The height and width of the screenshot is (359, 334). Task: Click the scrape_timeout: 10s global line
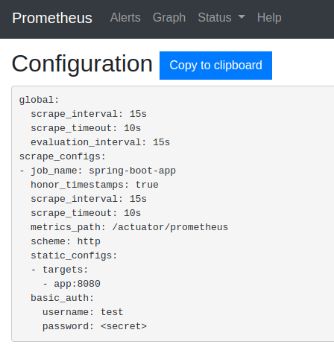pyautogui.click(x=86, y=128)
